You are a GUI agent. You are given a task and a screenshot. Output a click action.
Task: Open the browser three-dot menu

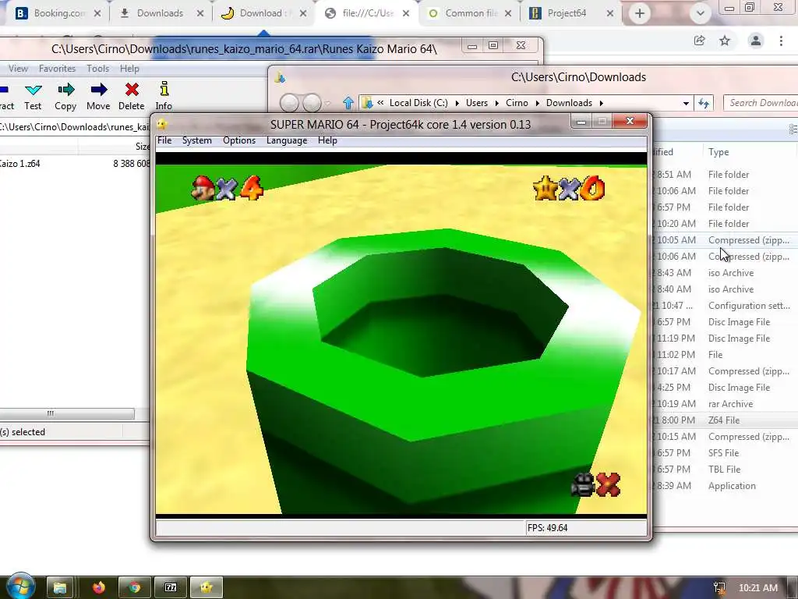coord(781,41)
